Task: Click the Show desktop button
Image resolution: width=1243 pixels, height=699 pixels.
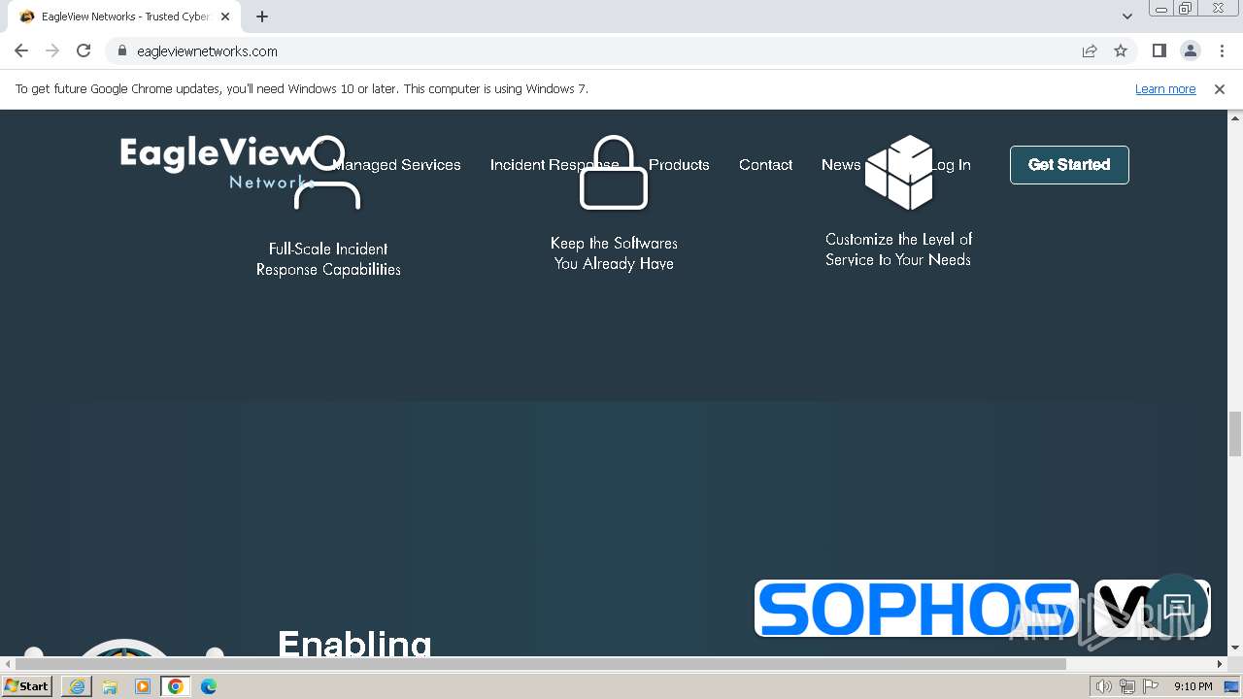Action: 1232,686
